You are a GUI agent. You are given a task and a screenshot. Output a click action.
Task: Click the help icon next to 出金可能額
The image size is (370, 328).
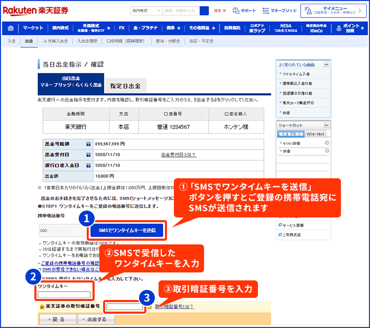pos(88,144)
